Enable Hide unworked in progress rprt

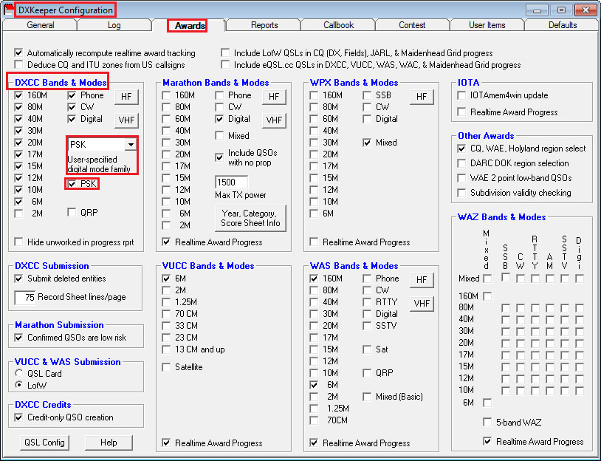(19, 242)
